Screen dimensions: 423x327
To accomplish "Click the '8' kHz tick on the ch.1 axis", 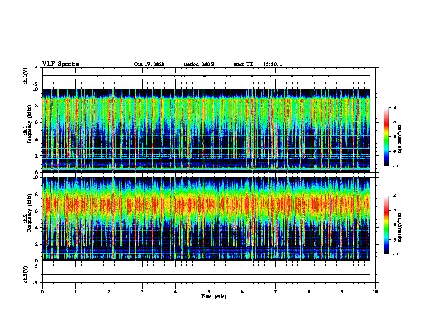I will tap(37, 106).
